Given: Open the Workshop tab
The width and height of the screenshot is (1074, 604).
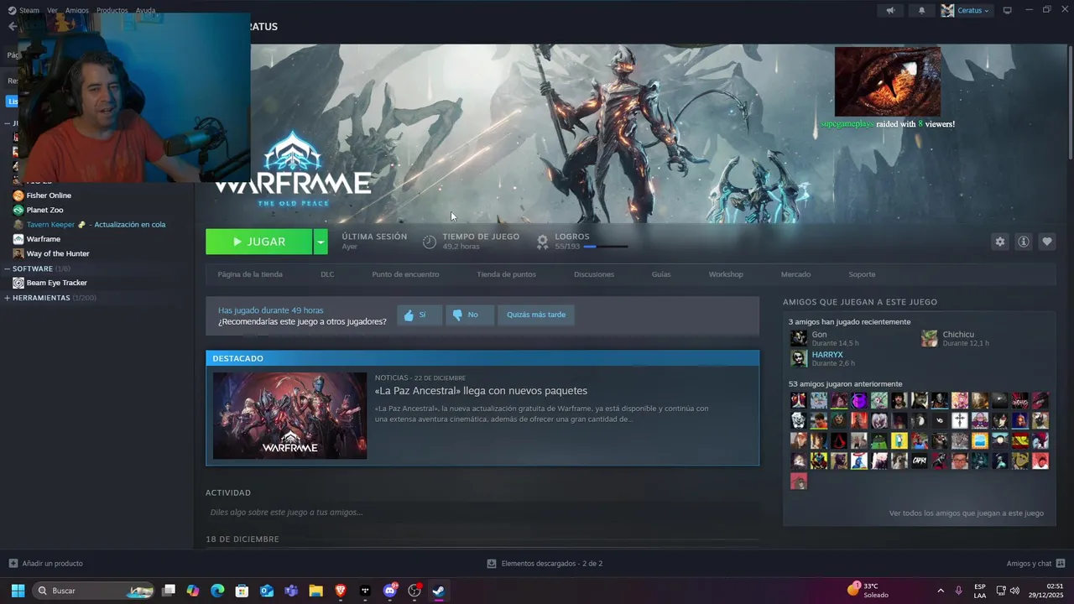Looking at the screenshot, I should pyautogui.click(x=726, y=274).
